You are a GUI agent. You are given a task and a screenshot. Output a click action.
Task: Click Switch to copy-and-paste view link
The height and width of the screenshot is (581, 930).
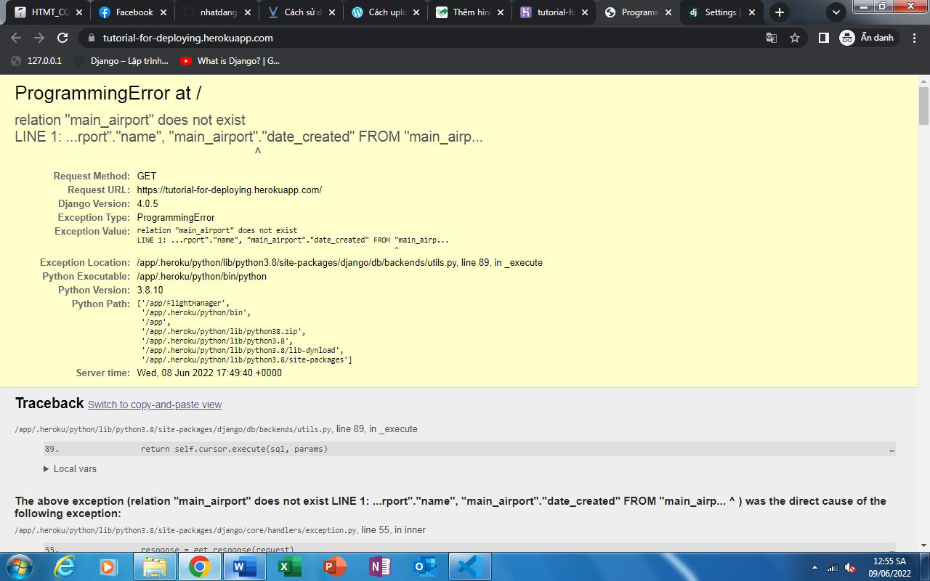tap(155, 405)
